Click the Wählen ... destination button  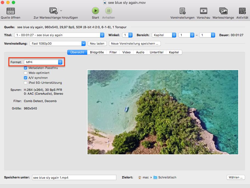tap(236, 177)
